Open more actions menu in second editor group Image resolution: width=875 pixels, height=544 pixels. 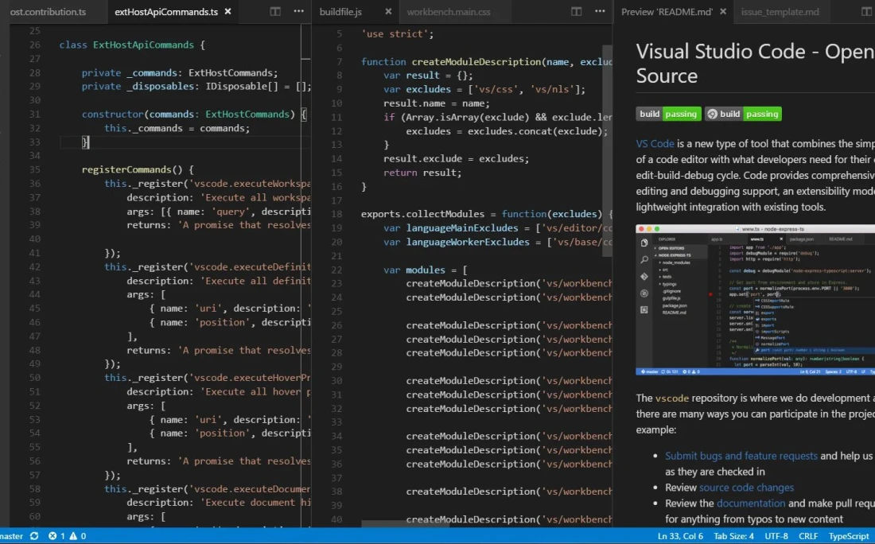tap(600, 12)
